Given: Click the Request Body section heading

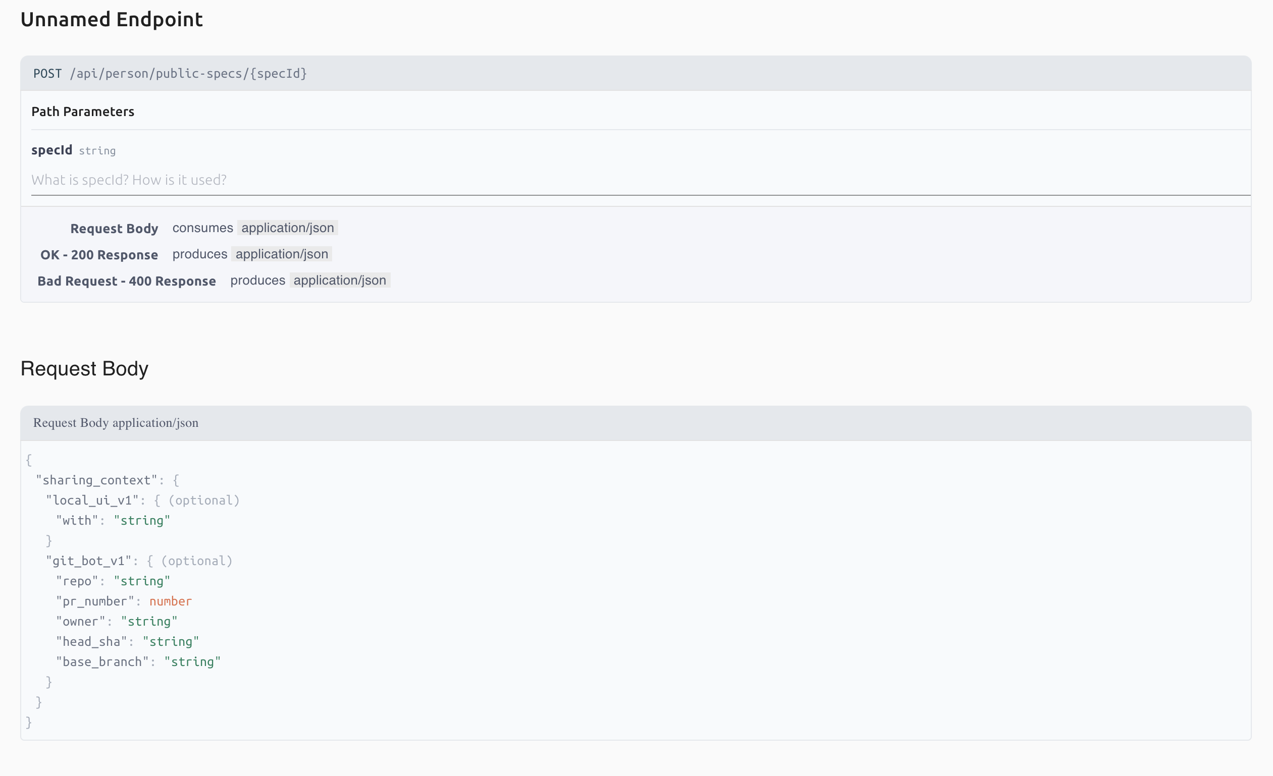Looking at the screenshot, I should (x=84, y=368).
